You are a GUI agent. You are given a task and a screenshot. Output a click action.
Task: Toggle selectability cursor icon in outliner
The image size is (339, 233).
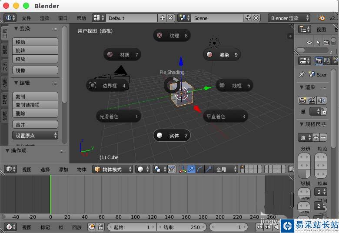(x=318, y=43)
